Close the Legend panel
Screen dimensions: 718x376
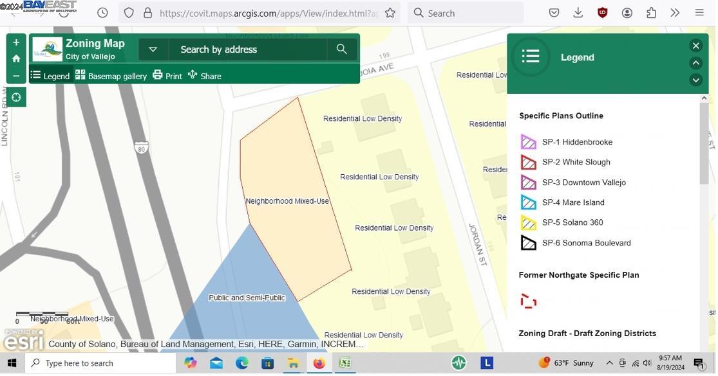coord(695,46)
